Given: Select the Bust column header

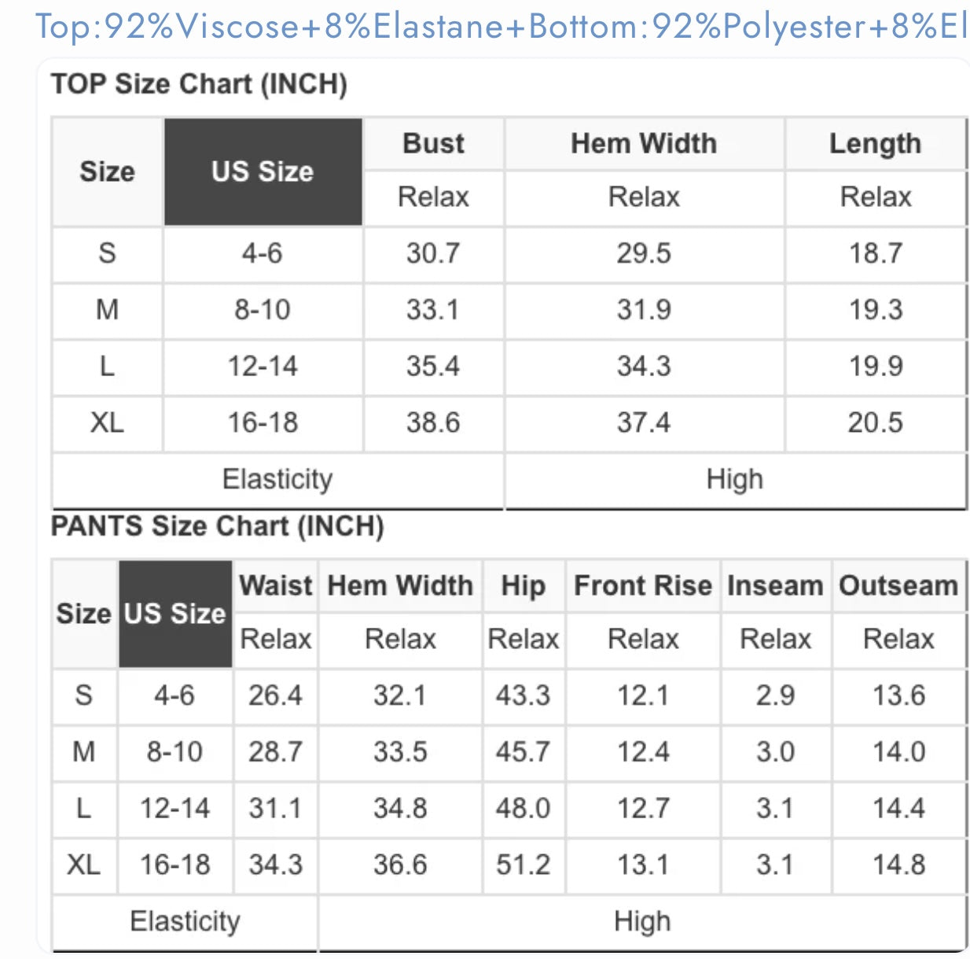Looking at the screenshot, I should pyautogui.click(x=433, y=144).
